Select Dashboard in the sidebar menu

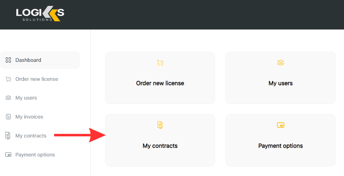[x=28, y=60]
